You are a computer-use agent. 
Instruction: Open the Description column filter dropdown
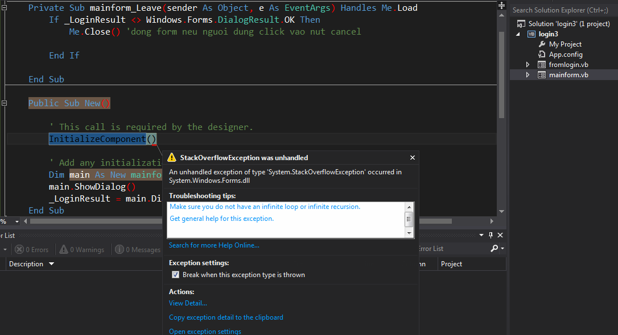tap(51, 263)
